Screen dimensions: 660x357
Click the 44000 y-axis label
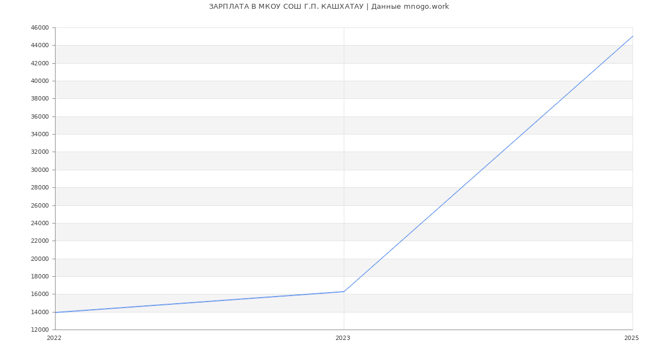click(40, 46)
